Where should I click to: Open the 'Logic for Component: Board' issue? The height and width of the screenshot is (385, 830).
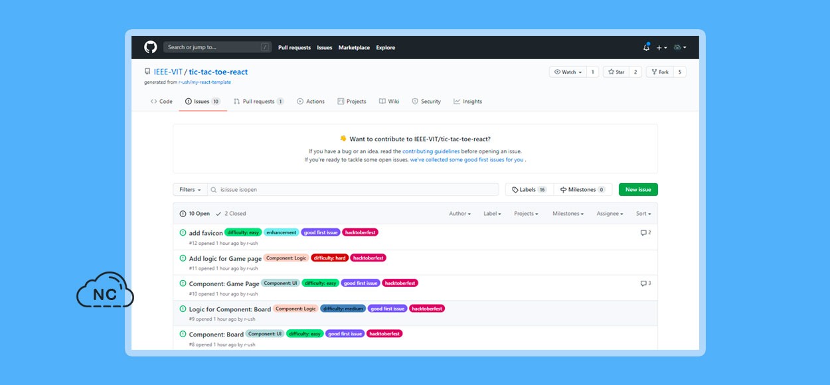pyautogui.click(x=230, y=309)
